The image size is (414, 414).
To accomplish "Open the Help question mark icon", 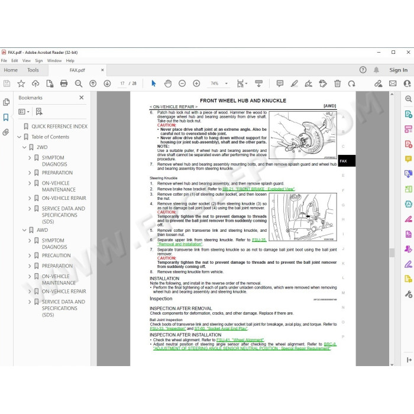I will coord(363,70).
